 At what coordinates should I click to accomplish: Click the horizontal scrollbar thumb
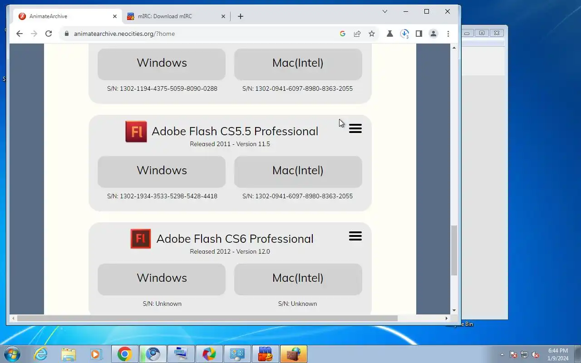point(207,318)
